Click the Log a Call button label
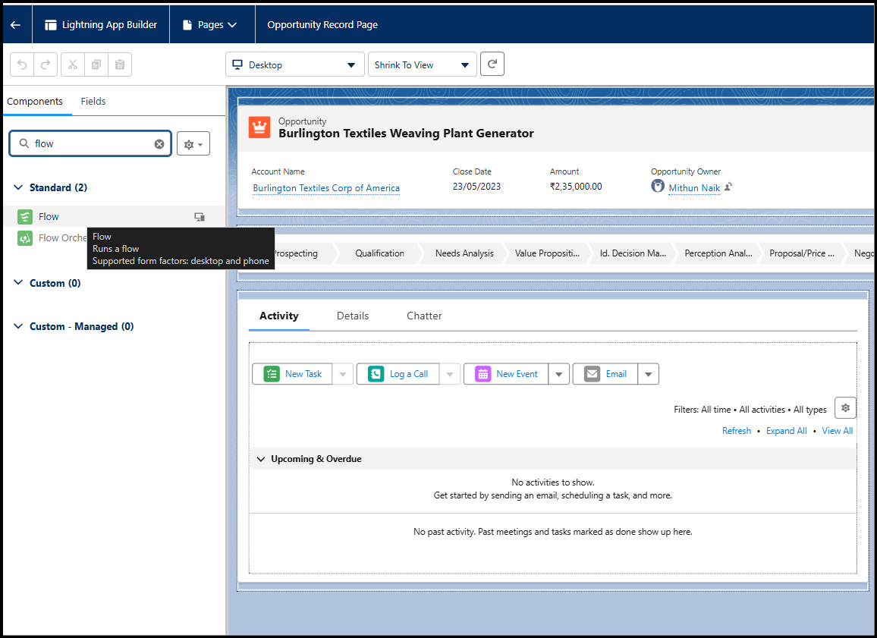Viewport: 877px width, 638px height. [408, 374]
